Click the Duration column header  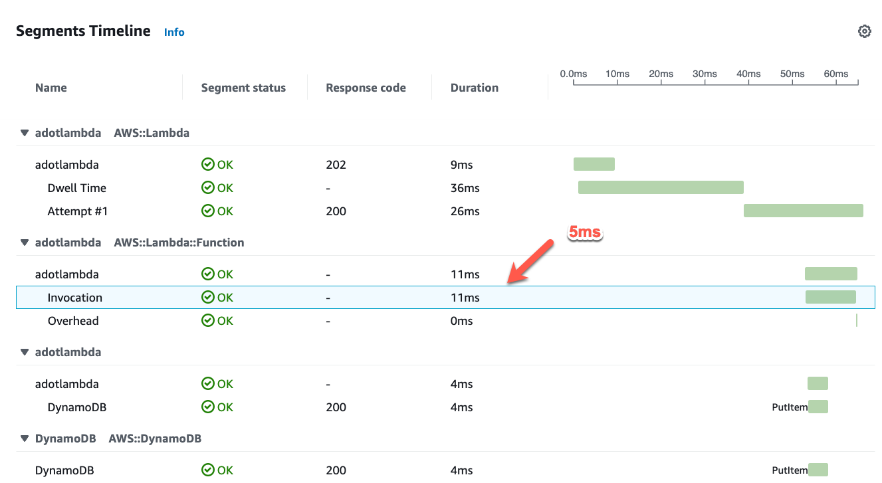coord(474,88)
